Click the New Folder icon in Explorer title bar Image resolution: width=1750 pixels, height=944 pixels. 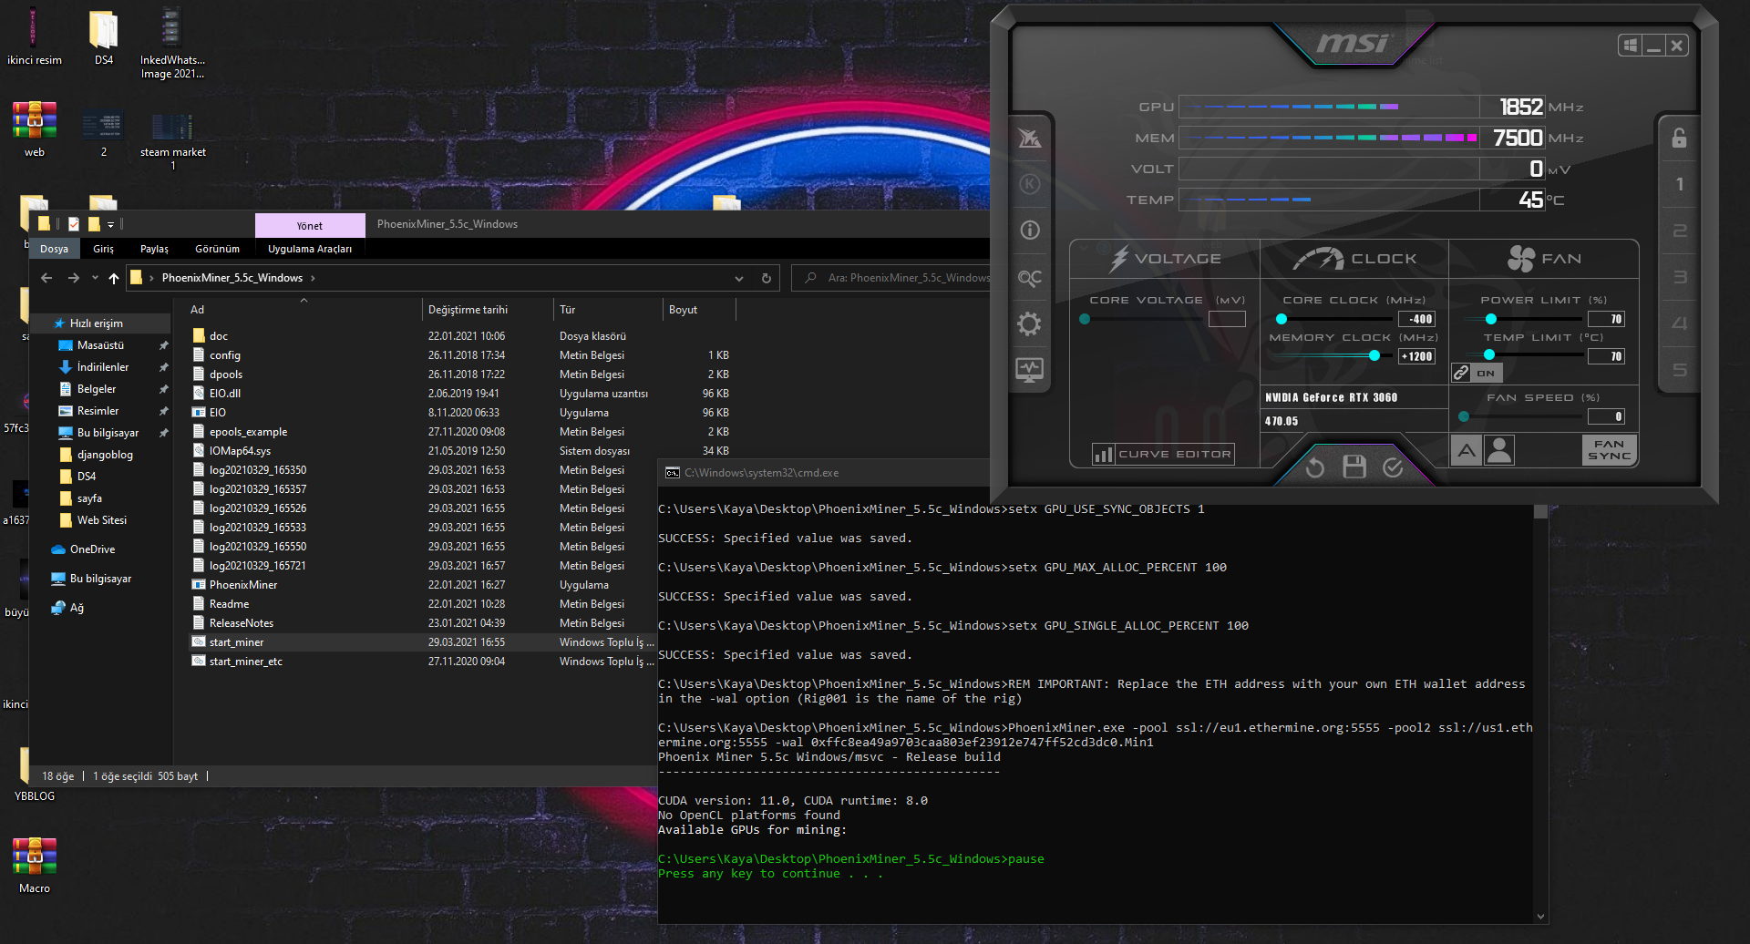point(93,224)
